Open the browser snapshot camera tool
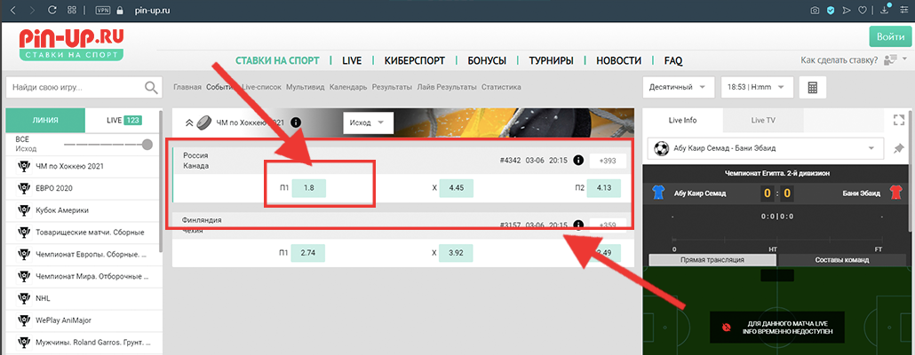Image resolution: width=915 pixels, height=355 pixels. click(x=816, y=10)
